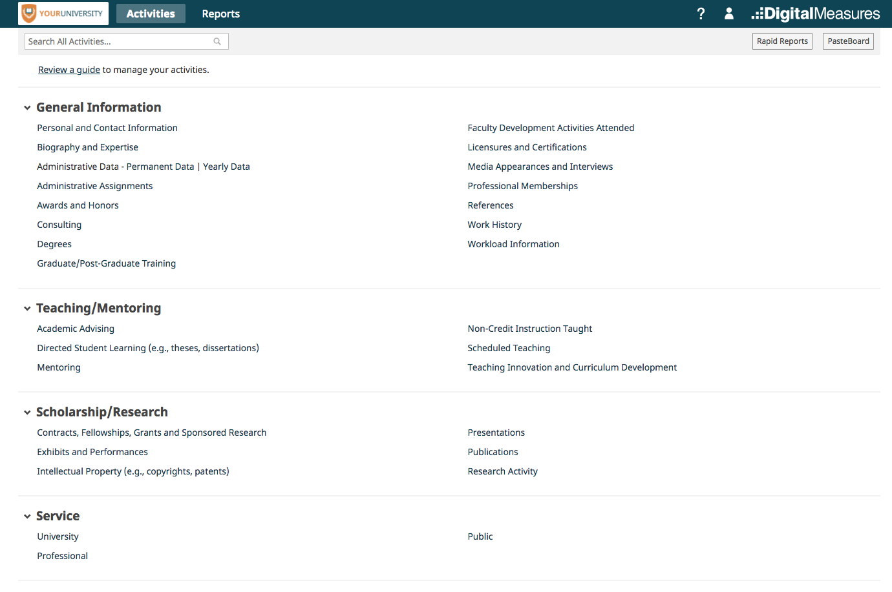Switch to the Activities tab
The image size is (892, 592).
tap(151, 14)
